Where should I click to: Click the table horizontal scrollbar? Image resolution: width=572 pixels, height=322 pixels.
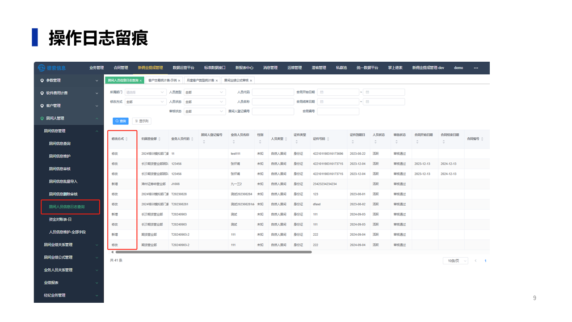[214, 252]
